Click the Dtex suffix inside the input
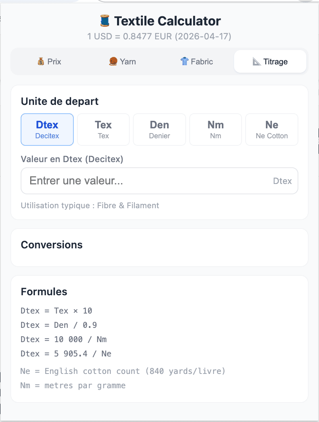Screen dimensions: 319x422 [282, 181]
